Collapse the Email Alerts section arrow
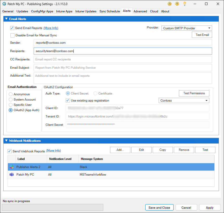This screenshot has width=224, height=213. (6, 19)
